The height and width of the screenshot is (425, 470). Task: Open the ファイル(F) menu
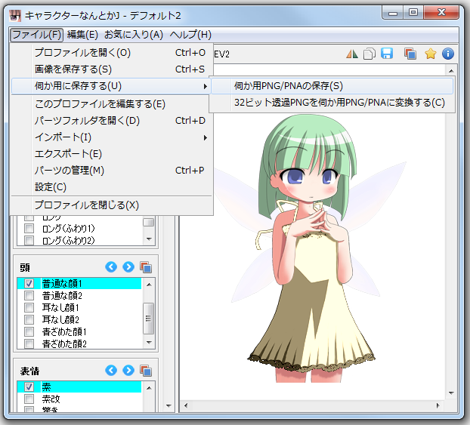[x=36, y=35]
